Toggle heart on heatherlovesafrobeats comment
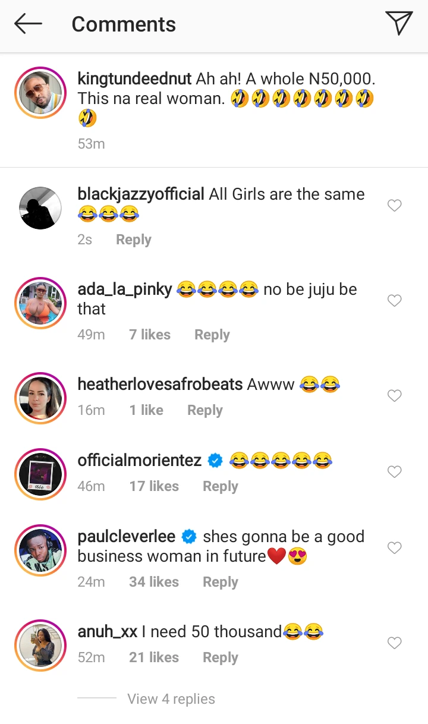Image resolution: width=428 pixels, height=724 pixels. (x=395, y=396)
